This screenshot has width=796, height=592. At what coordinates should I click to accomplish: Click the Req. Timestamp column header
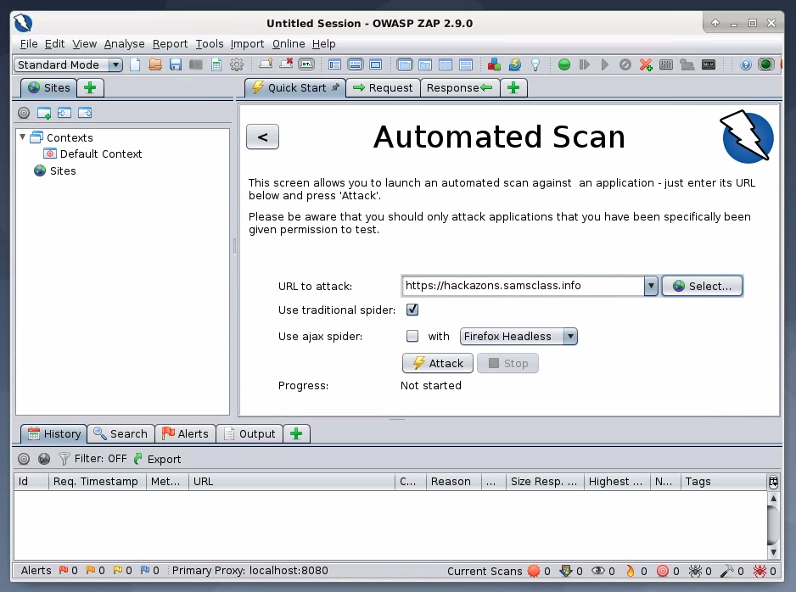pos(96,482)
